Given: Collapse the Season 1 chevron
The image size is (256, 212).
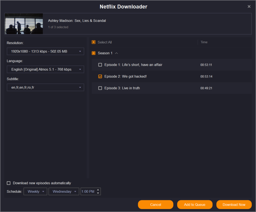Looking at the screenshot, I should [116, 53].
